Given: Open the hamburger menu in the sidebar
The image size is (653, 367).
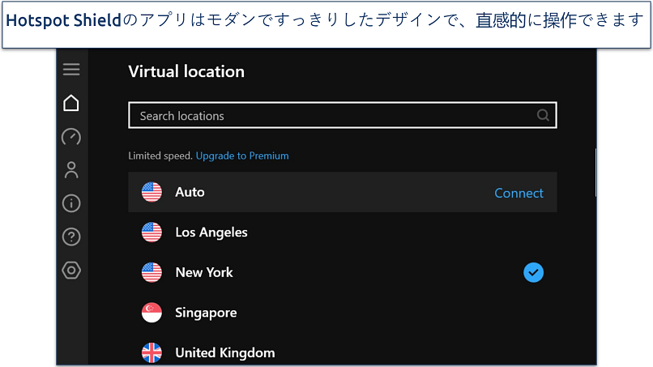Looking at the screenshot, I should tap(71, 70).
